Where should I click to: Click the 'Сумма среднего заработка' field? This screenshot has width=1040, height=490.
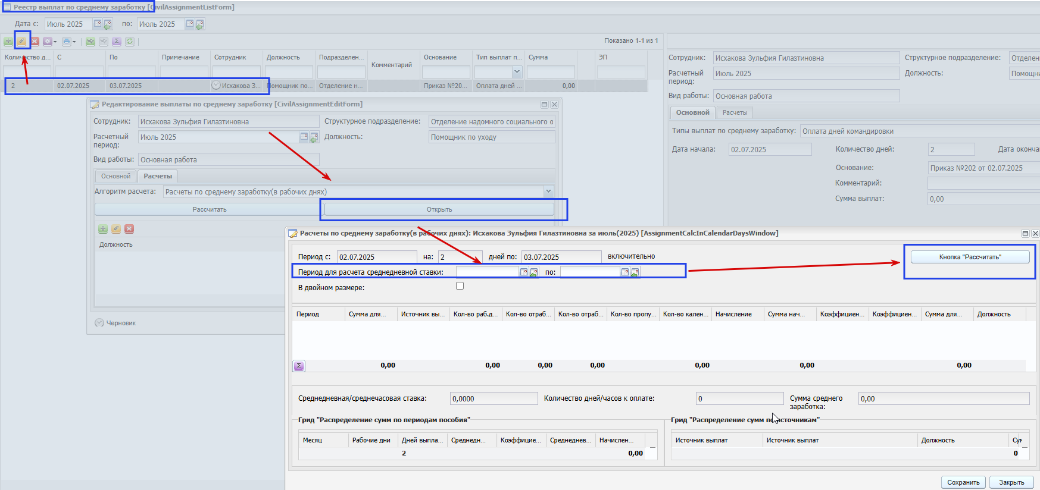944,398
